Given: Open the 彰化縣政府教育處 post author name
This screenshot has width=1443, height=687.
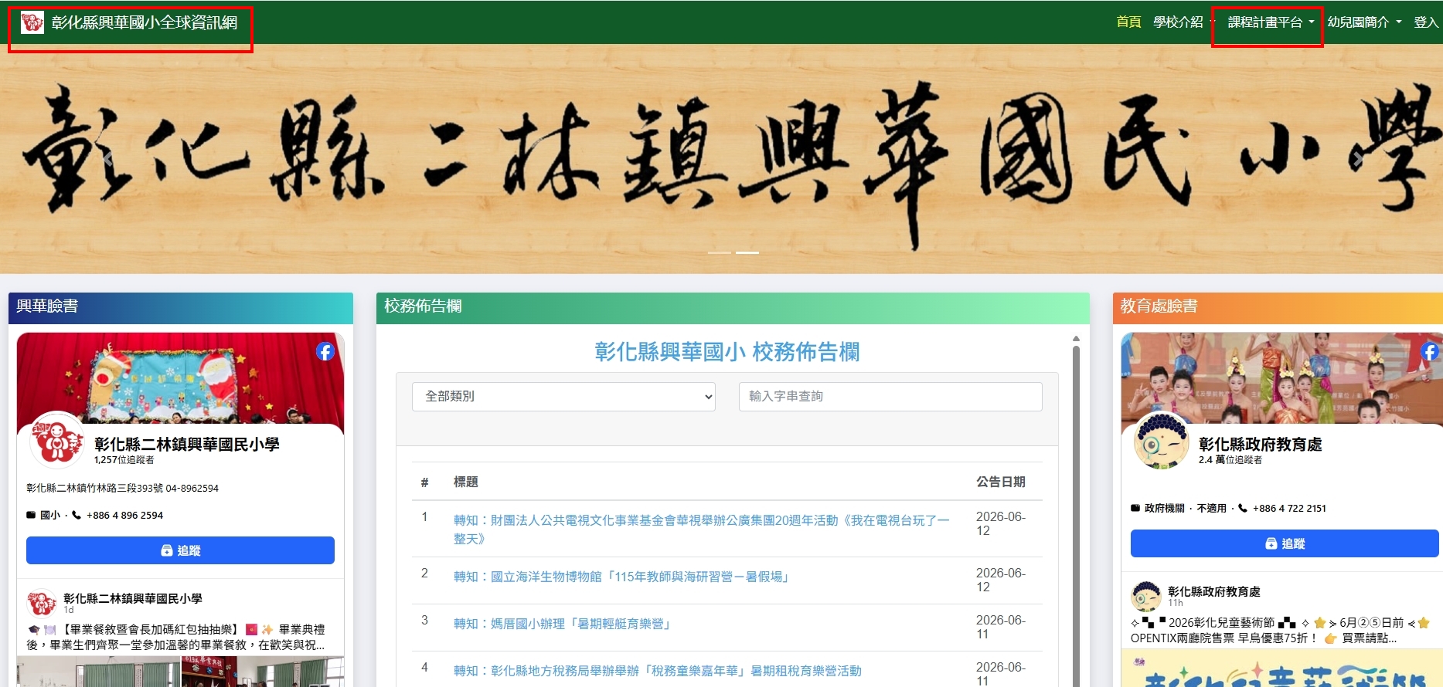Looking at the screenshot, I should pyautogui.click(x=1214, y=591).
